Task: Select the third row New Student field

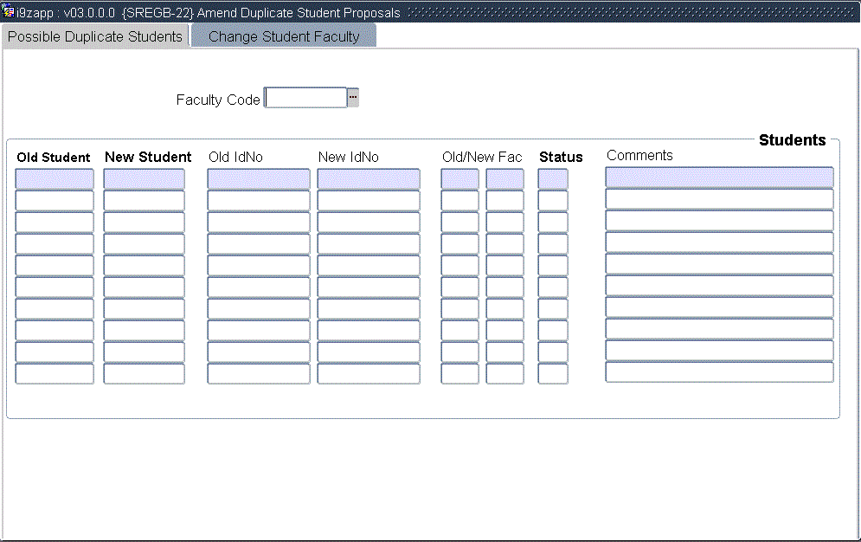Action: (x=144, y=223)
